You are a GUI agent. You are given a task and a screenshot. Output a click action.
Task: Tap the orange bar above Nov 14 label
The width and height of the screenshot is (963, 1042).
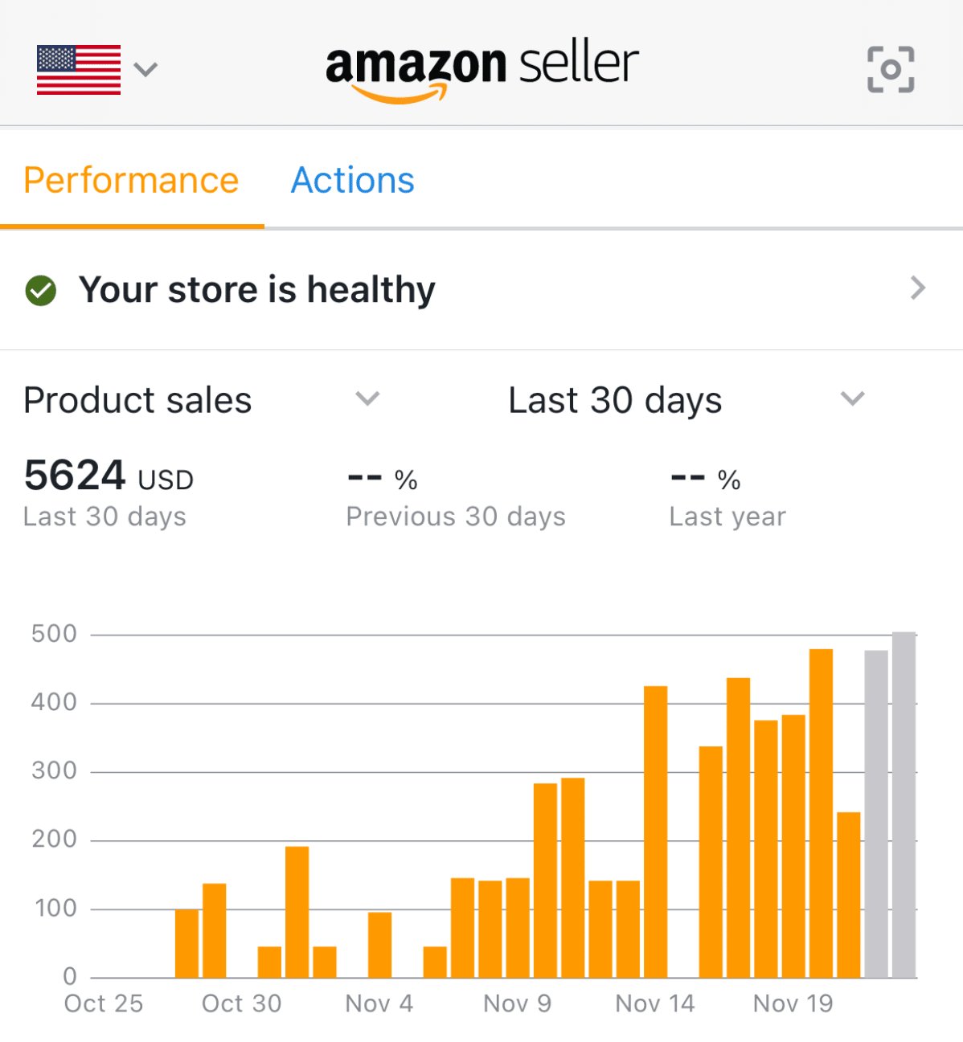656,832
